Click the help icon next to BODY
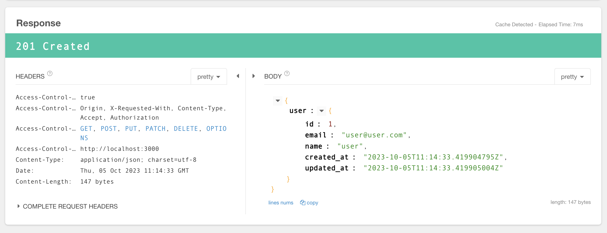The image size is (607, 233). 287,74
